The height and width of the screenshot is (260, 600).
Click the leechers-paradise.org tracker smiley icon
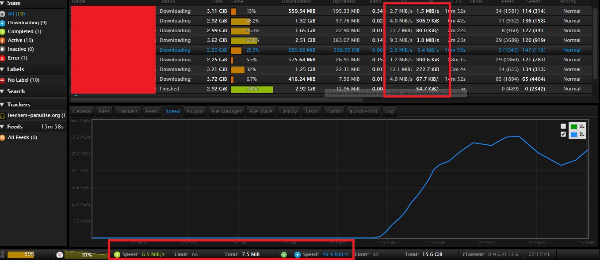pos(3,116)
